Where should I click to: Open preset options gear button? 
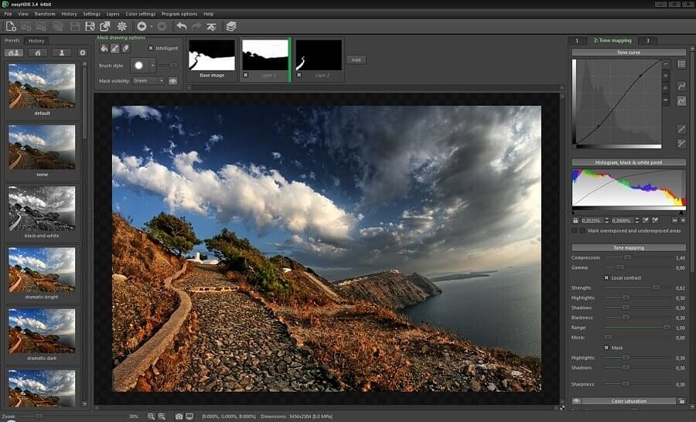point(83,53)
